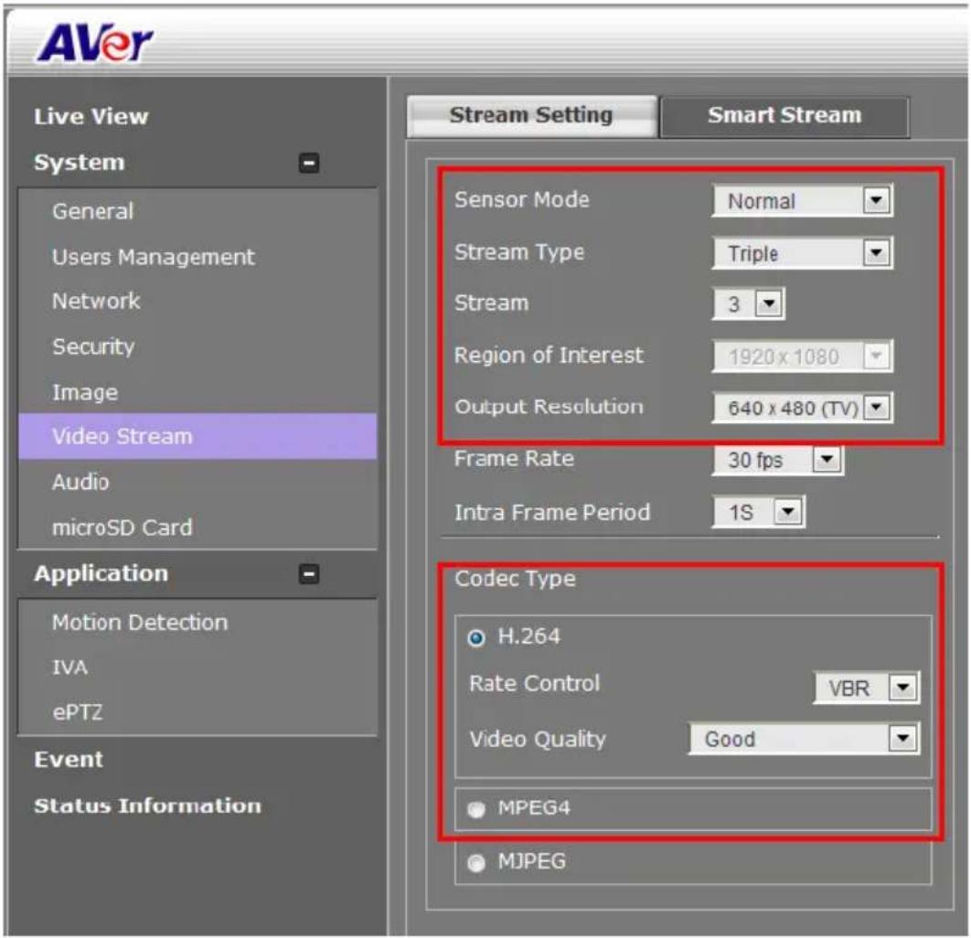Select MPEG4 codec radio button
Screen dimensions: 971x938
coord(475,809)
